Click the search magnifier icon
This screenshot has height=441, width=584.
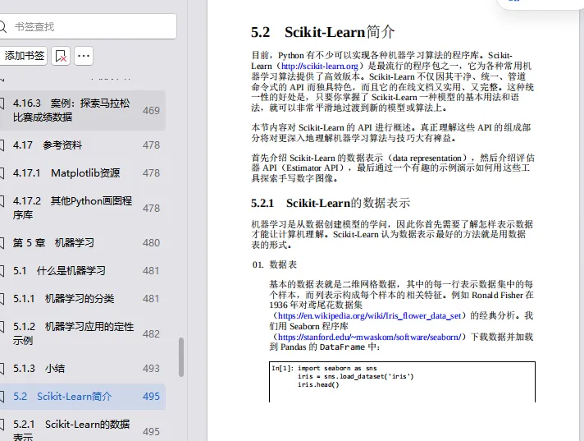pos(3,26)
